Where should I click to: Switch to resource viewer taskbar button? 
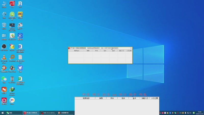pyautogui.click(x=31, y=113)
